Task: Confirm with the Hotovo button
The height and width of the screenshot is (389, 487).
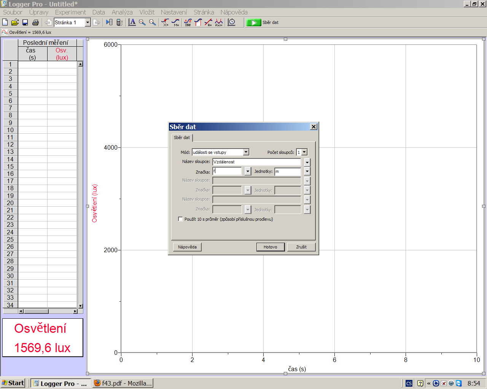Action: (x=271, y=247)
